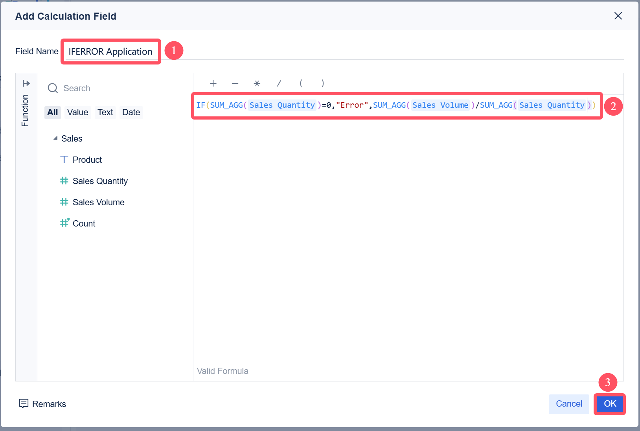Click the Sales Quantity number icon
The image size is (640, 431).
tap(64, 181)
